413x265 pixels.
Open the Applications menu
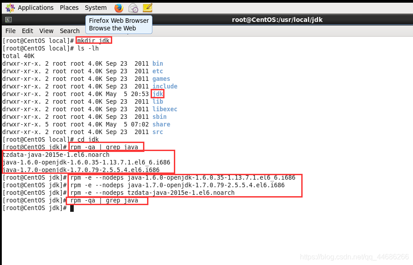click(x=36, y=8)
